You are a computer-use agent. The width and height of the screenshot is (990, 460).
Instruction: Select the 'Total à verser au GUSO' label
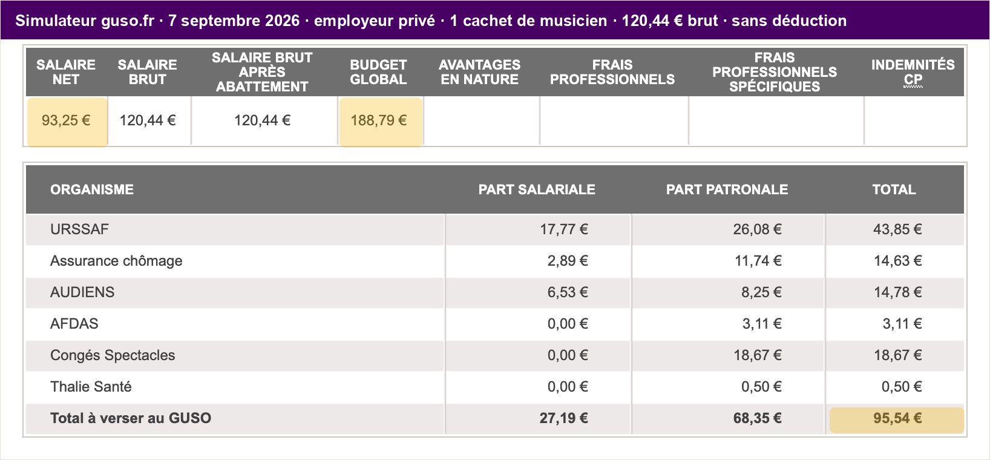click(x=131, y=418)
